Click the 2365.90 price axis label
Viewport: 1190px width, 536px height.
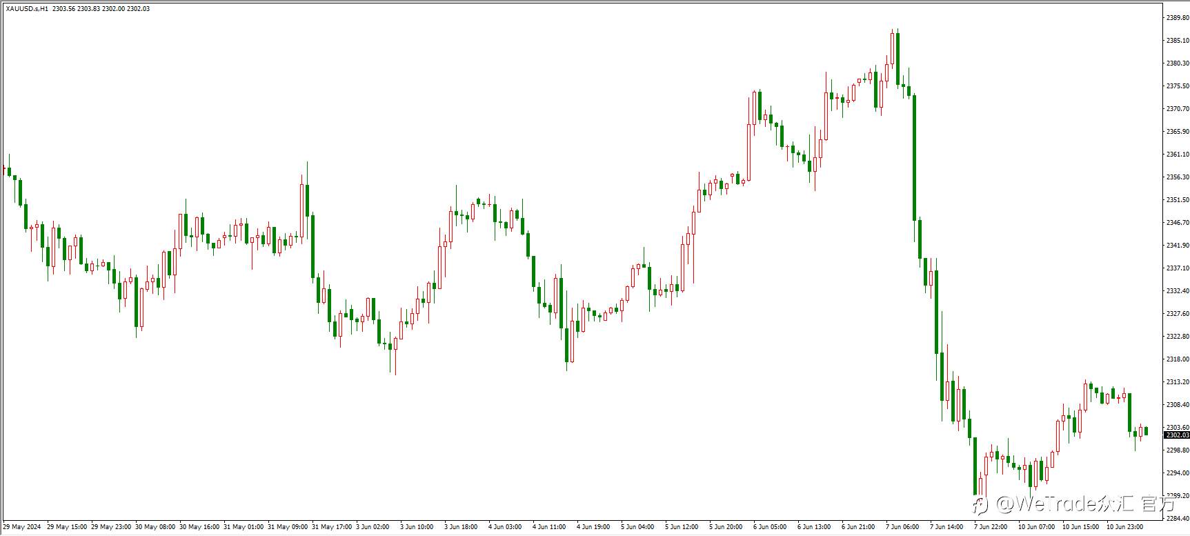(x=1177, y=131)
